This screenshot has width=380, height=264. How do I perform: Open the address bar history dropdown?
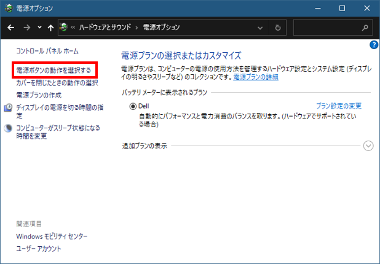(260, 28)
